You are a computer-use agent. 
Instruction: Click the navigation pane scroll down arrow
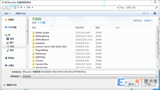27,67
